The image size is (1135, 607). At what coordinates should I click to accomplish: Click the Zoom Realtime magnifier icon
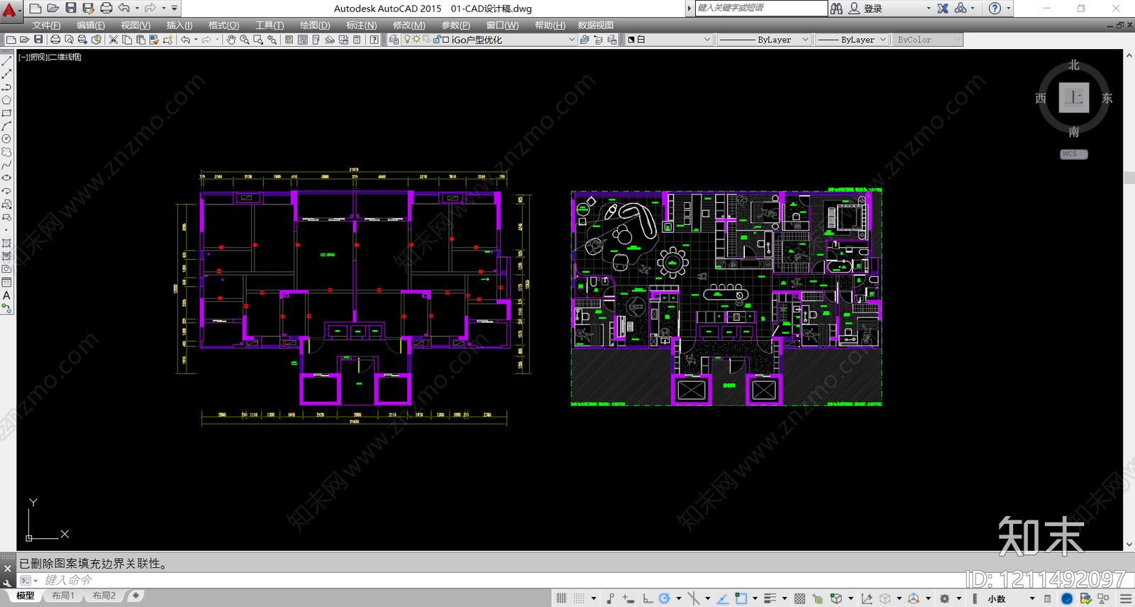tap(244, 40)
